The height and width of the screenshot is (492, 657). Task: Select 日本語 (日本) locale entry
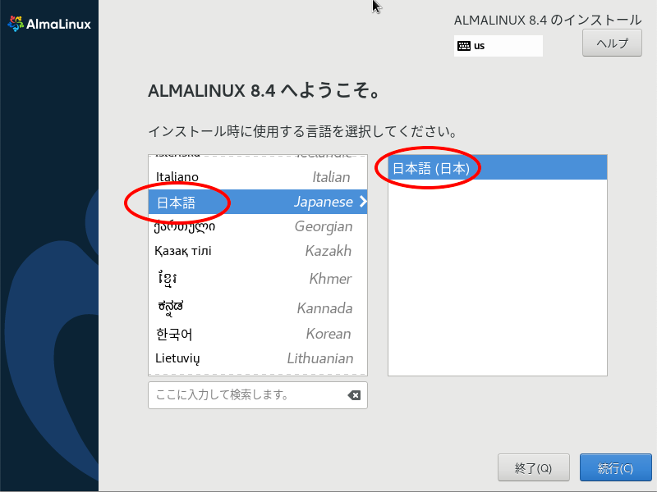(498, 168)
